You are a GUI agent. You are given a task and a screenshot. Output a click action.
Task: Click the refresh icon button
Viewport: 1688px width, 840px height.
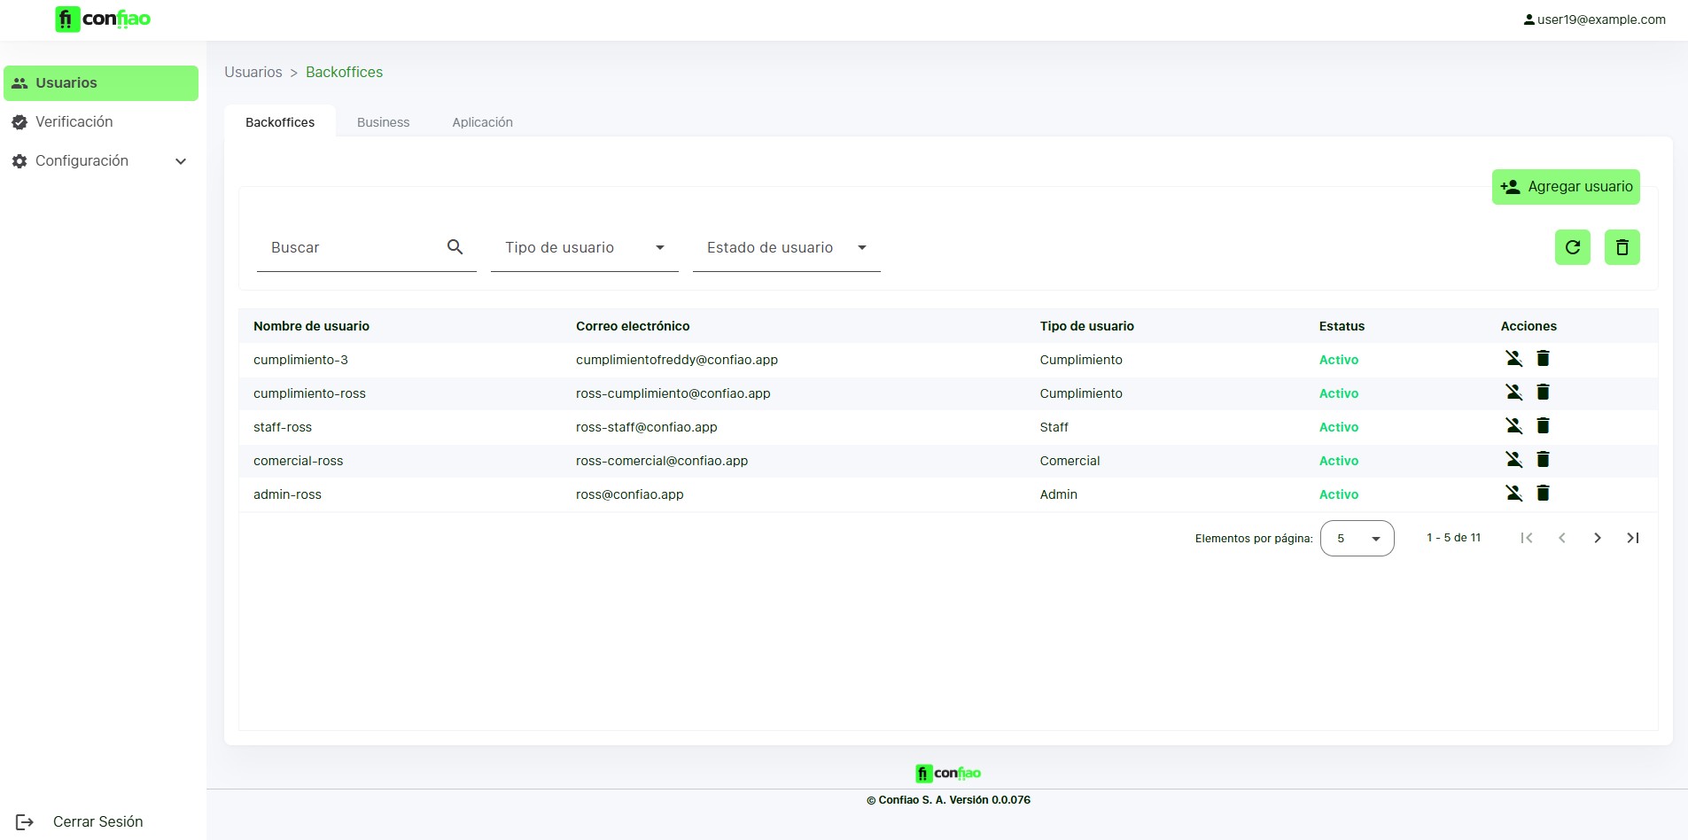(1572, 247)
